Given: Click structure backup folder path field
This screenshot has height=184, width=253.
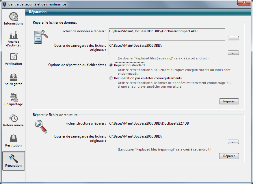Looking at the screenshot, I should tap(167, 140).
